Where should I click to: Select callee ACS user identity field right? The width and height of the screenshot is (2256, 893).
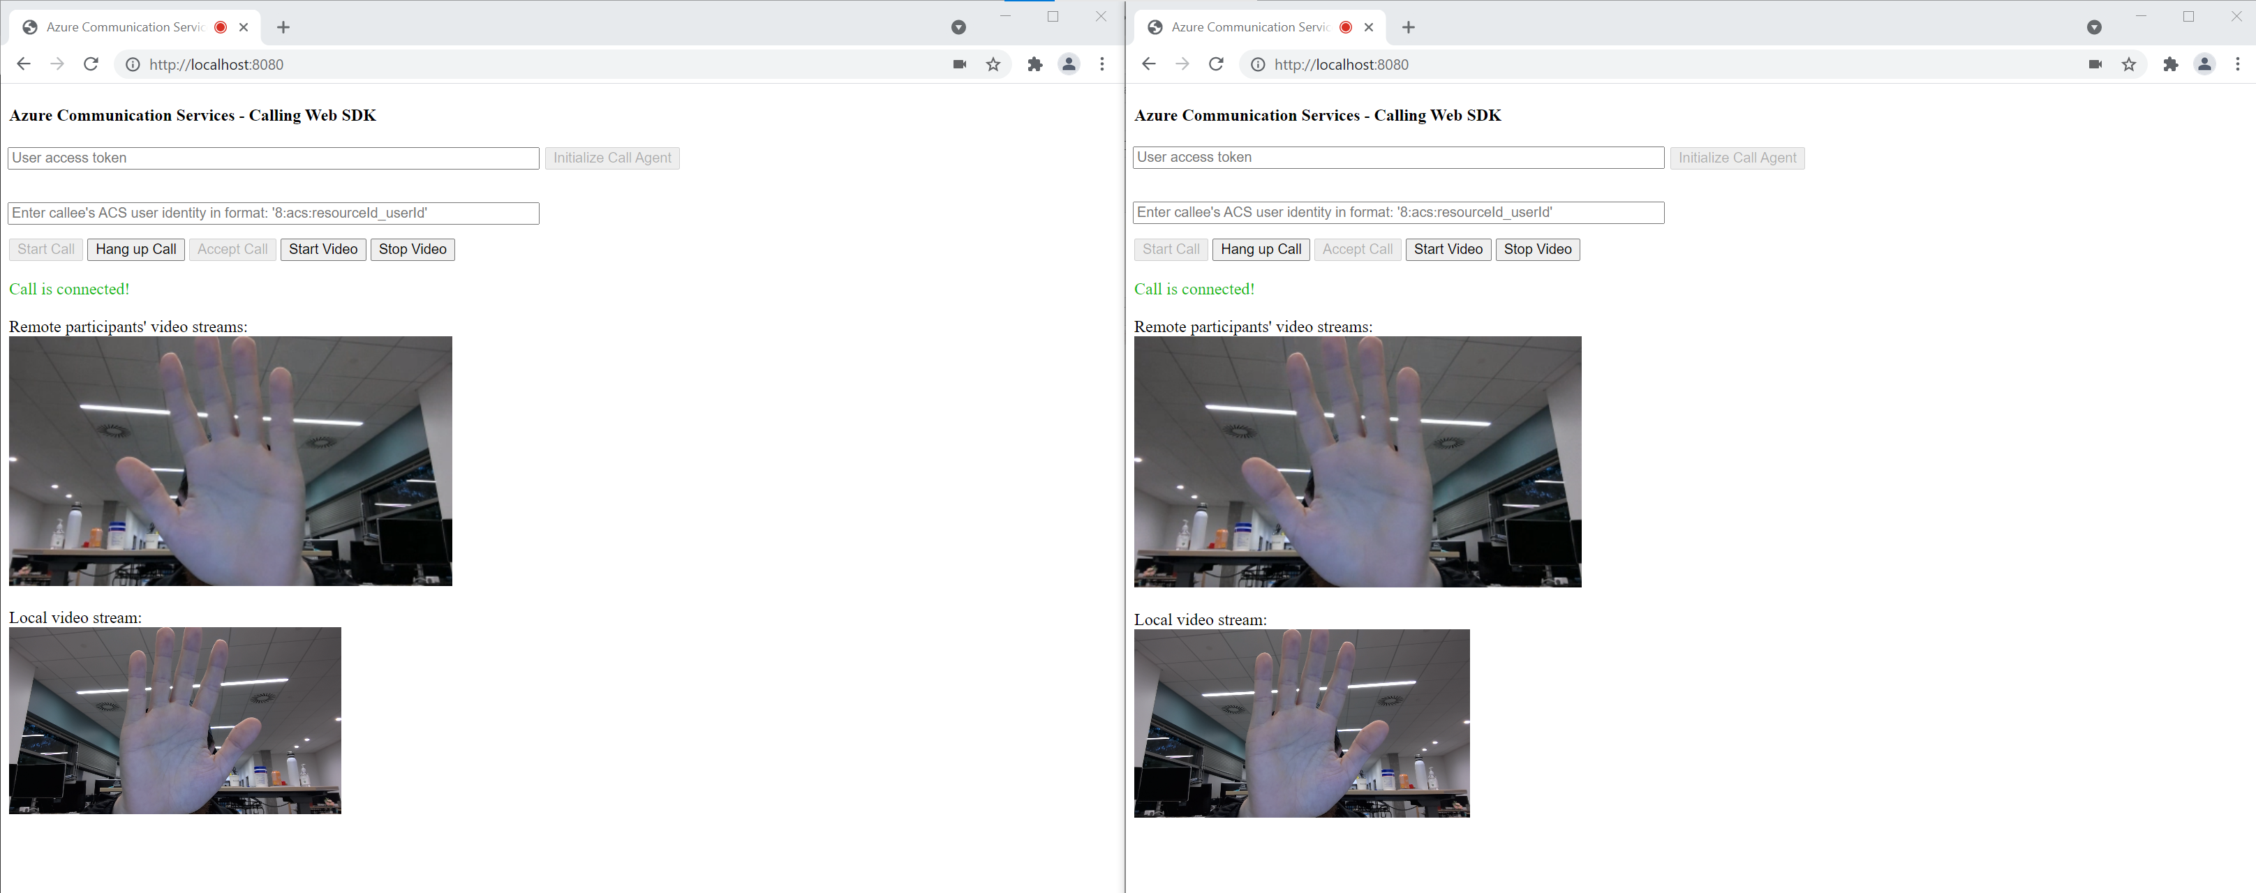point(1399,211)
